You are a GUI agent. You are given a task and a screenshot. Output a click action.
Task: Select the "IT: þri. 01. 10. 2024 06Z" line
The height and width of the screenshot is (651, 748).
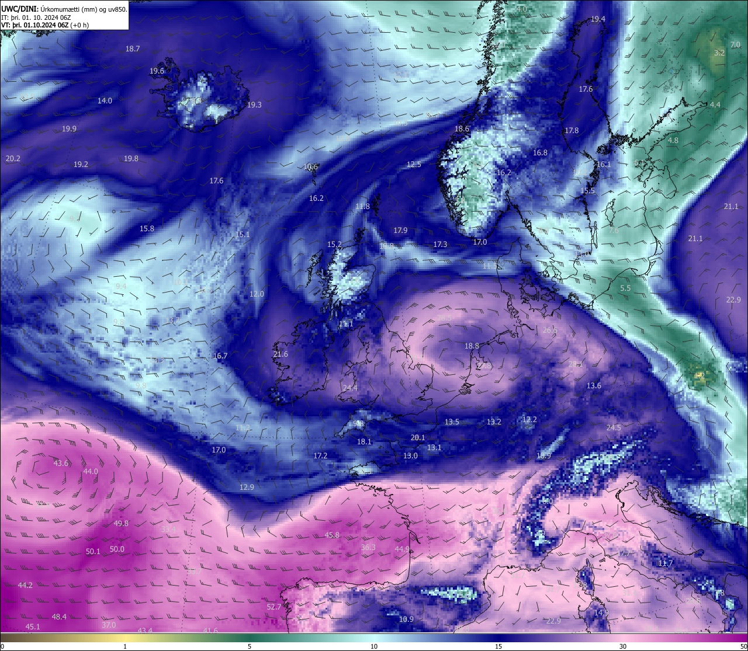pos(36,18)
